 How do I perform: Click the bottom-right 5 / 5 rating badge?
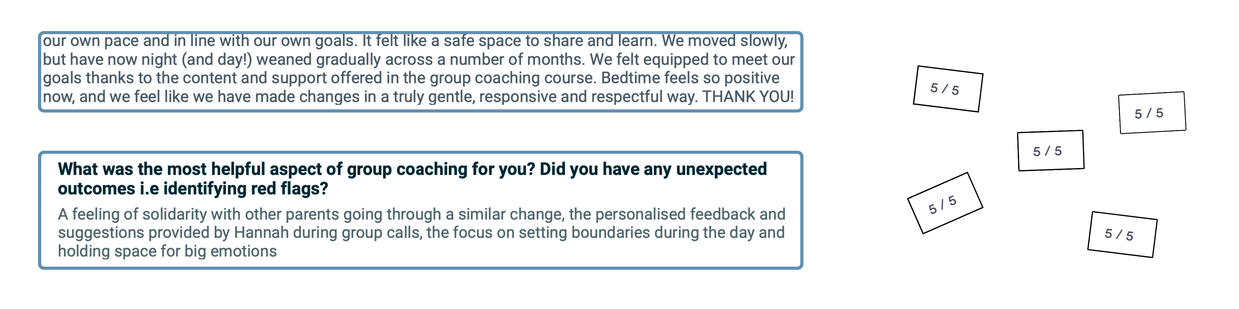1122,234
